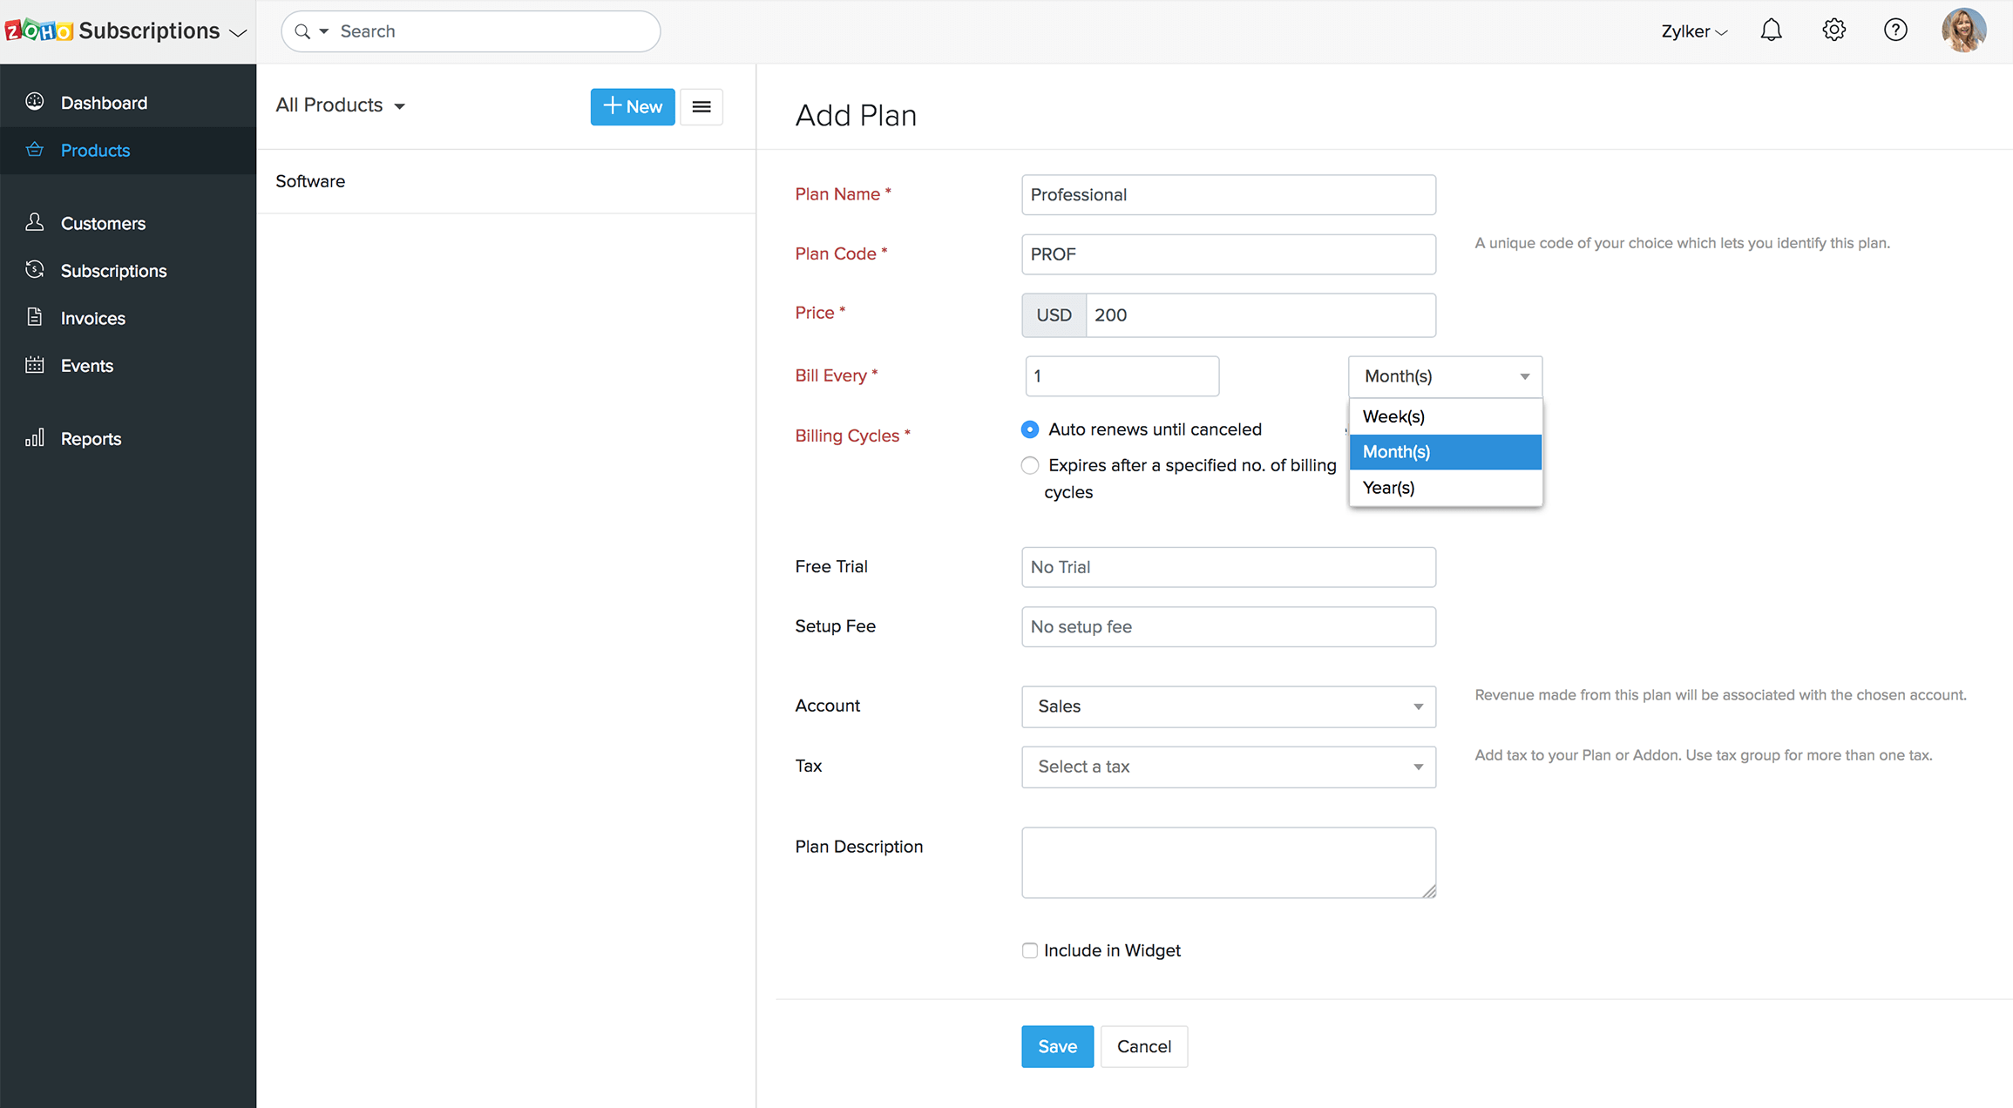The height and width of the screenshot is (1108, 2013).
Task: Expand the Account Sales dropdown
Action: 1228,706
